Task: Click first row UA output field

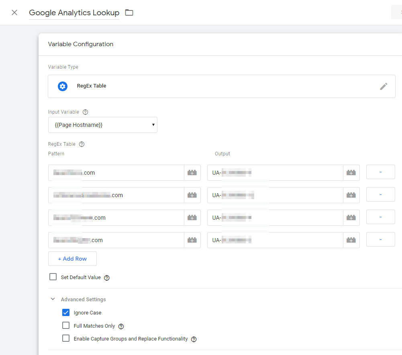Action: tap(275, 173)
